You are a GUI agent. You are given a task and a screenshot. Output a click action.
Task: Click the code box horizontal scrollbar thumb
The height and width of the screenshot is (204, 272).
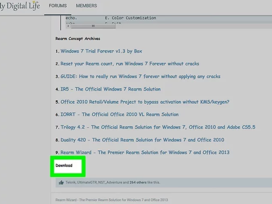93,26
